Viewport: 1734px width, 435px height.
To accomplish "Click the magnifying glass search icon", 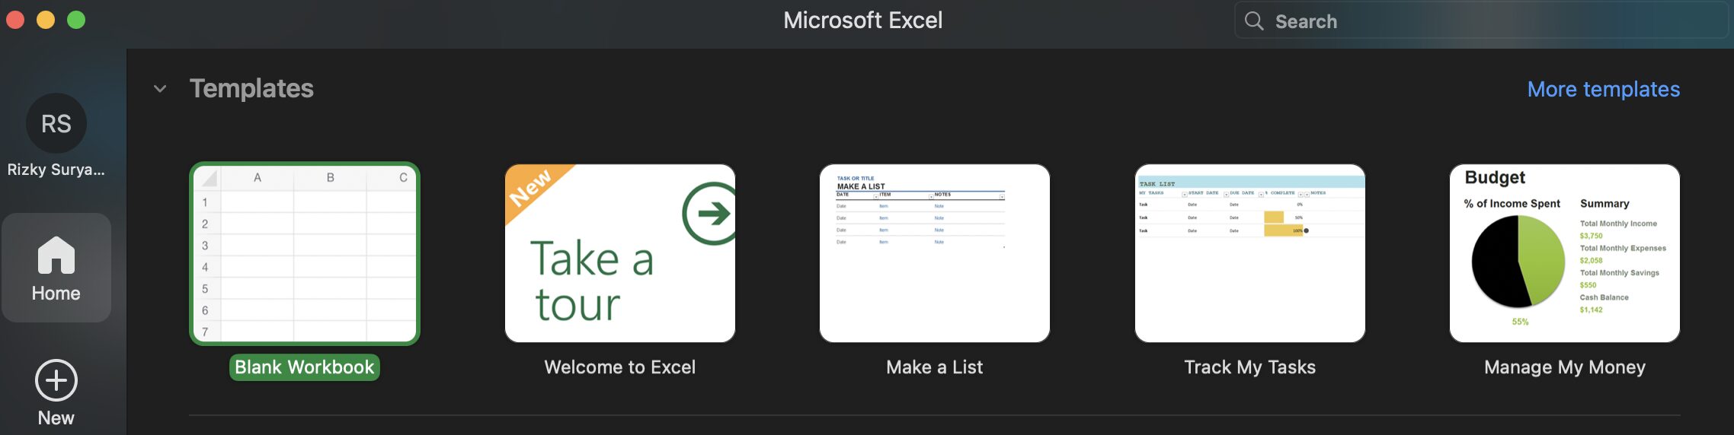I will coord(1253,21).
